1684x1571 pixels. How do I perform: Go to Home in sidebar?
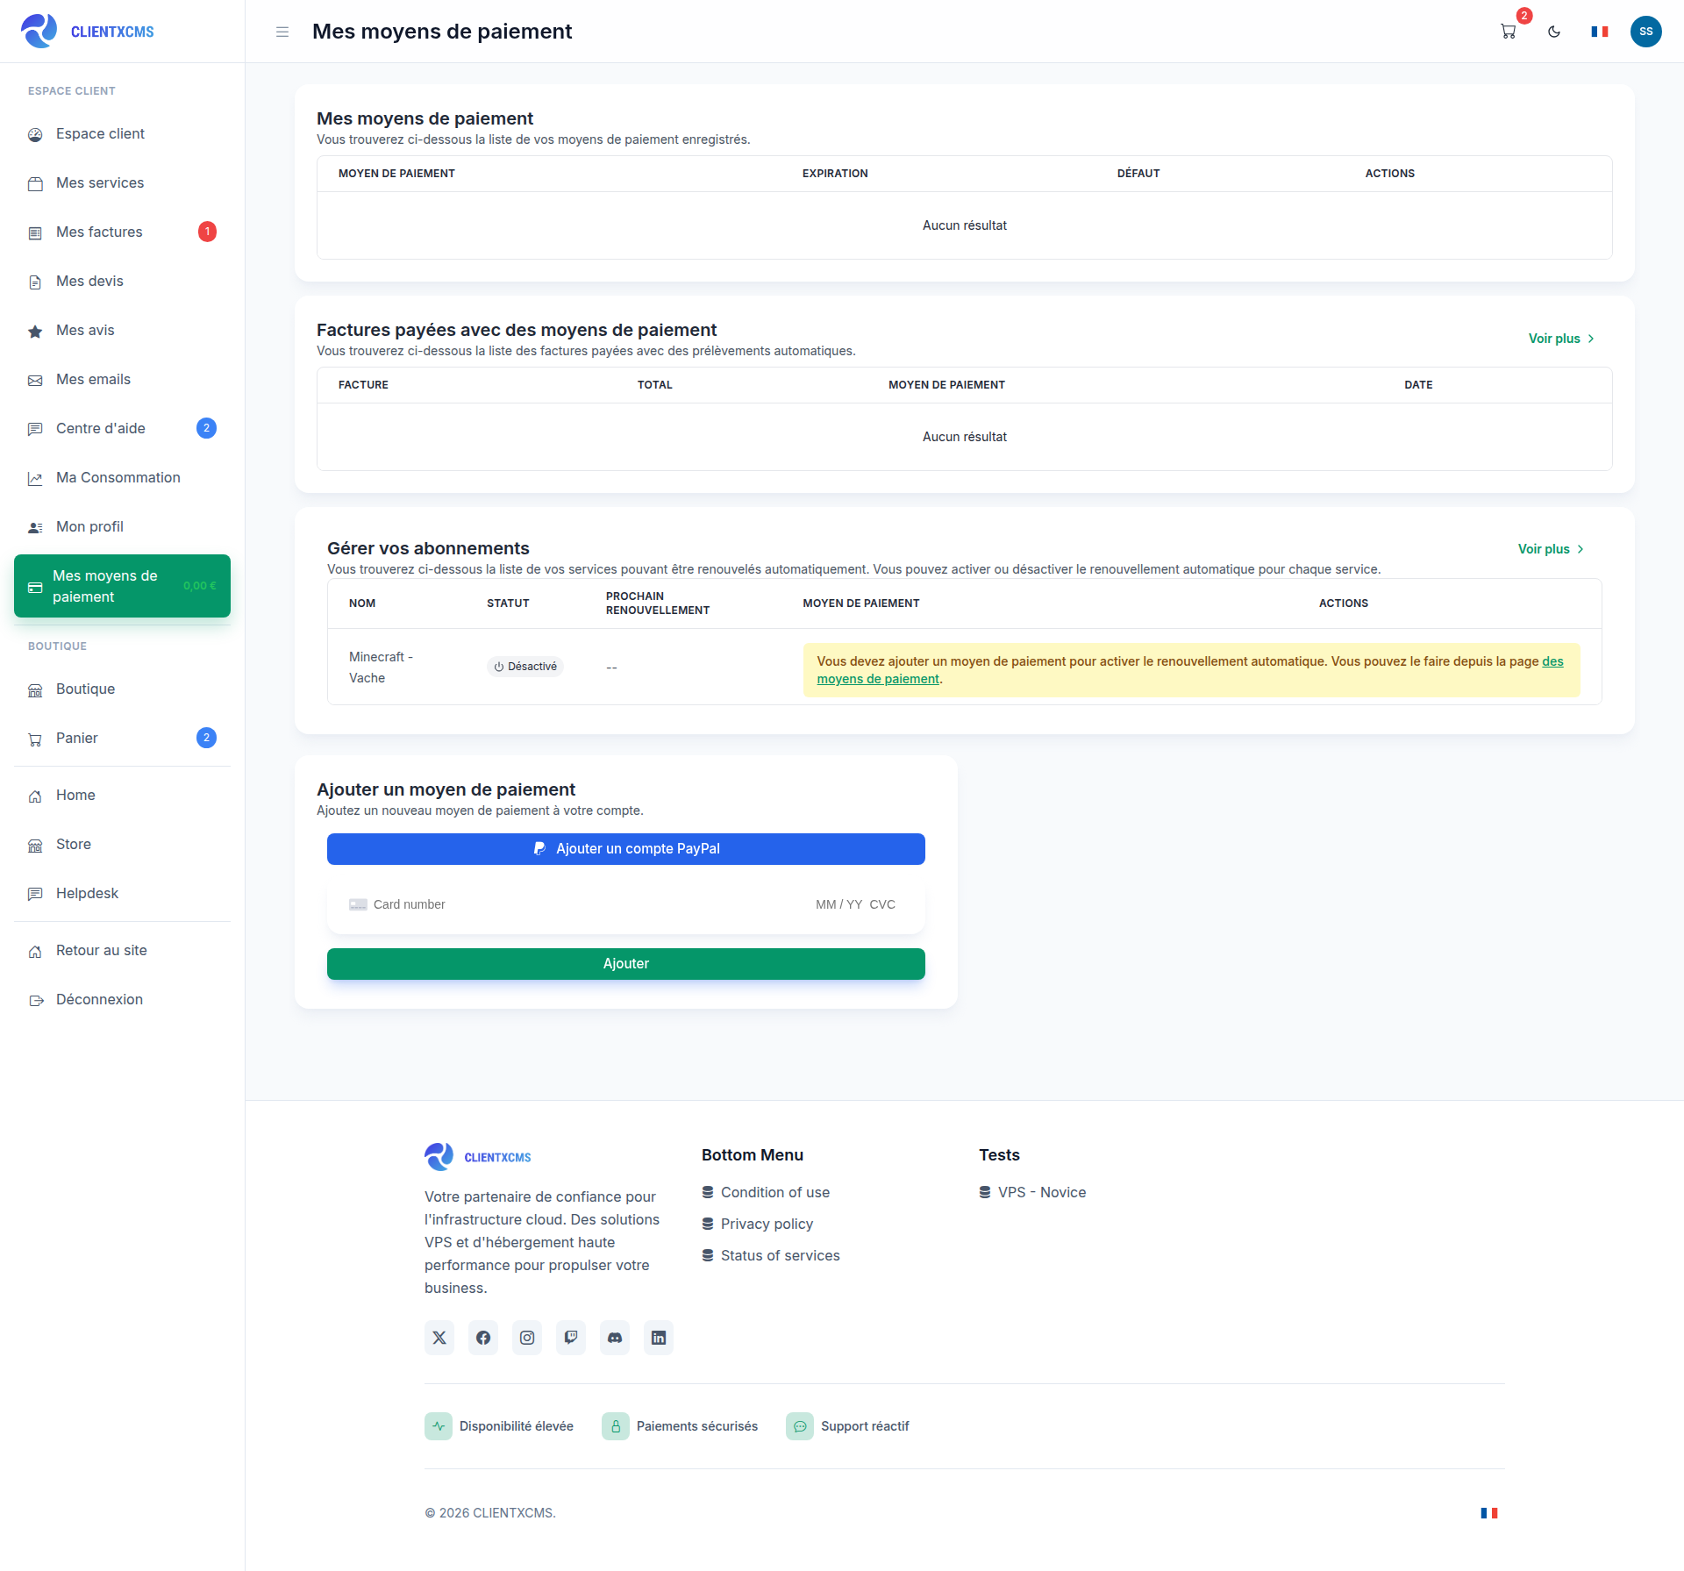pos(122,795)
